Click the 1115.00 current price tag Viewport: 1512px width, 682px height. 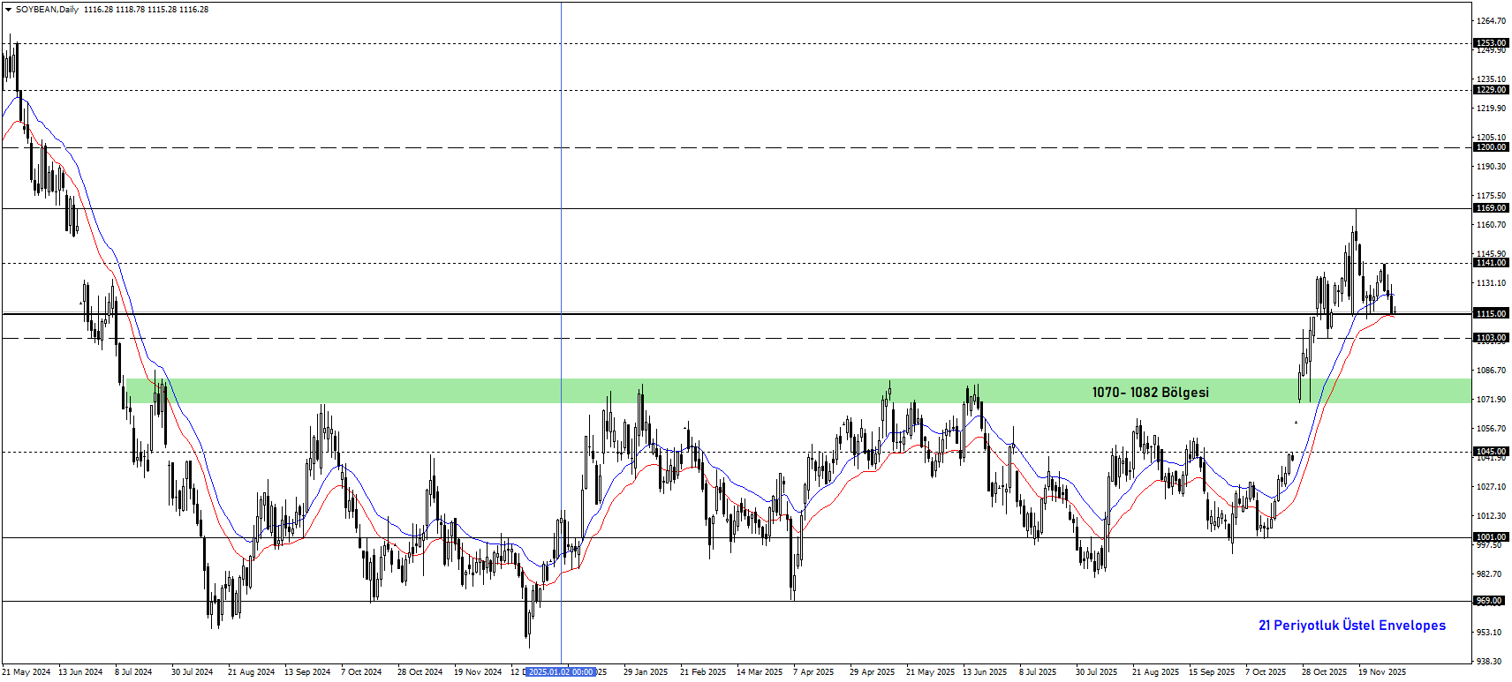pyautogui.click(x=1491, y=313)
